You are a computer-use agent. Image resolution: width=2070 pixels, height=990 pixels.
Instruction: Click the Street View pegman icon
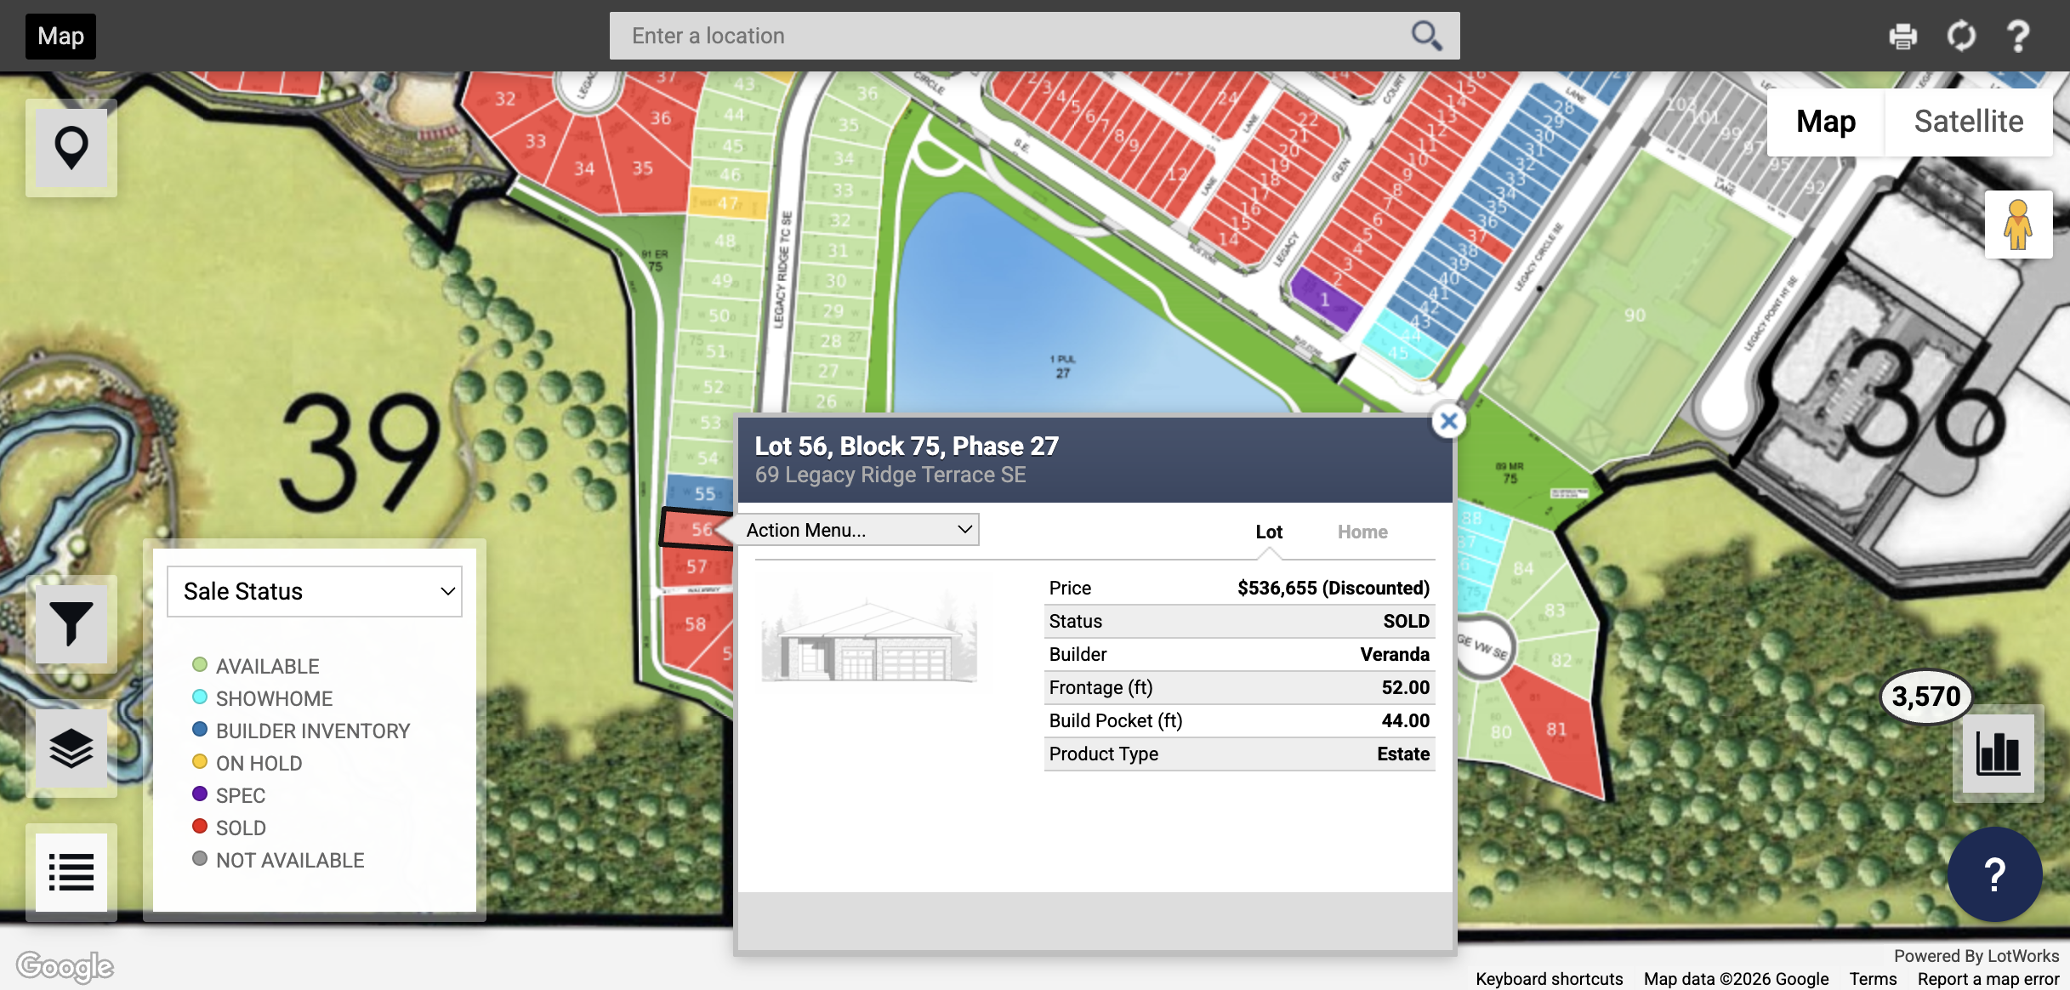coord(2017,225)
